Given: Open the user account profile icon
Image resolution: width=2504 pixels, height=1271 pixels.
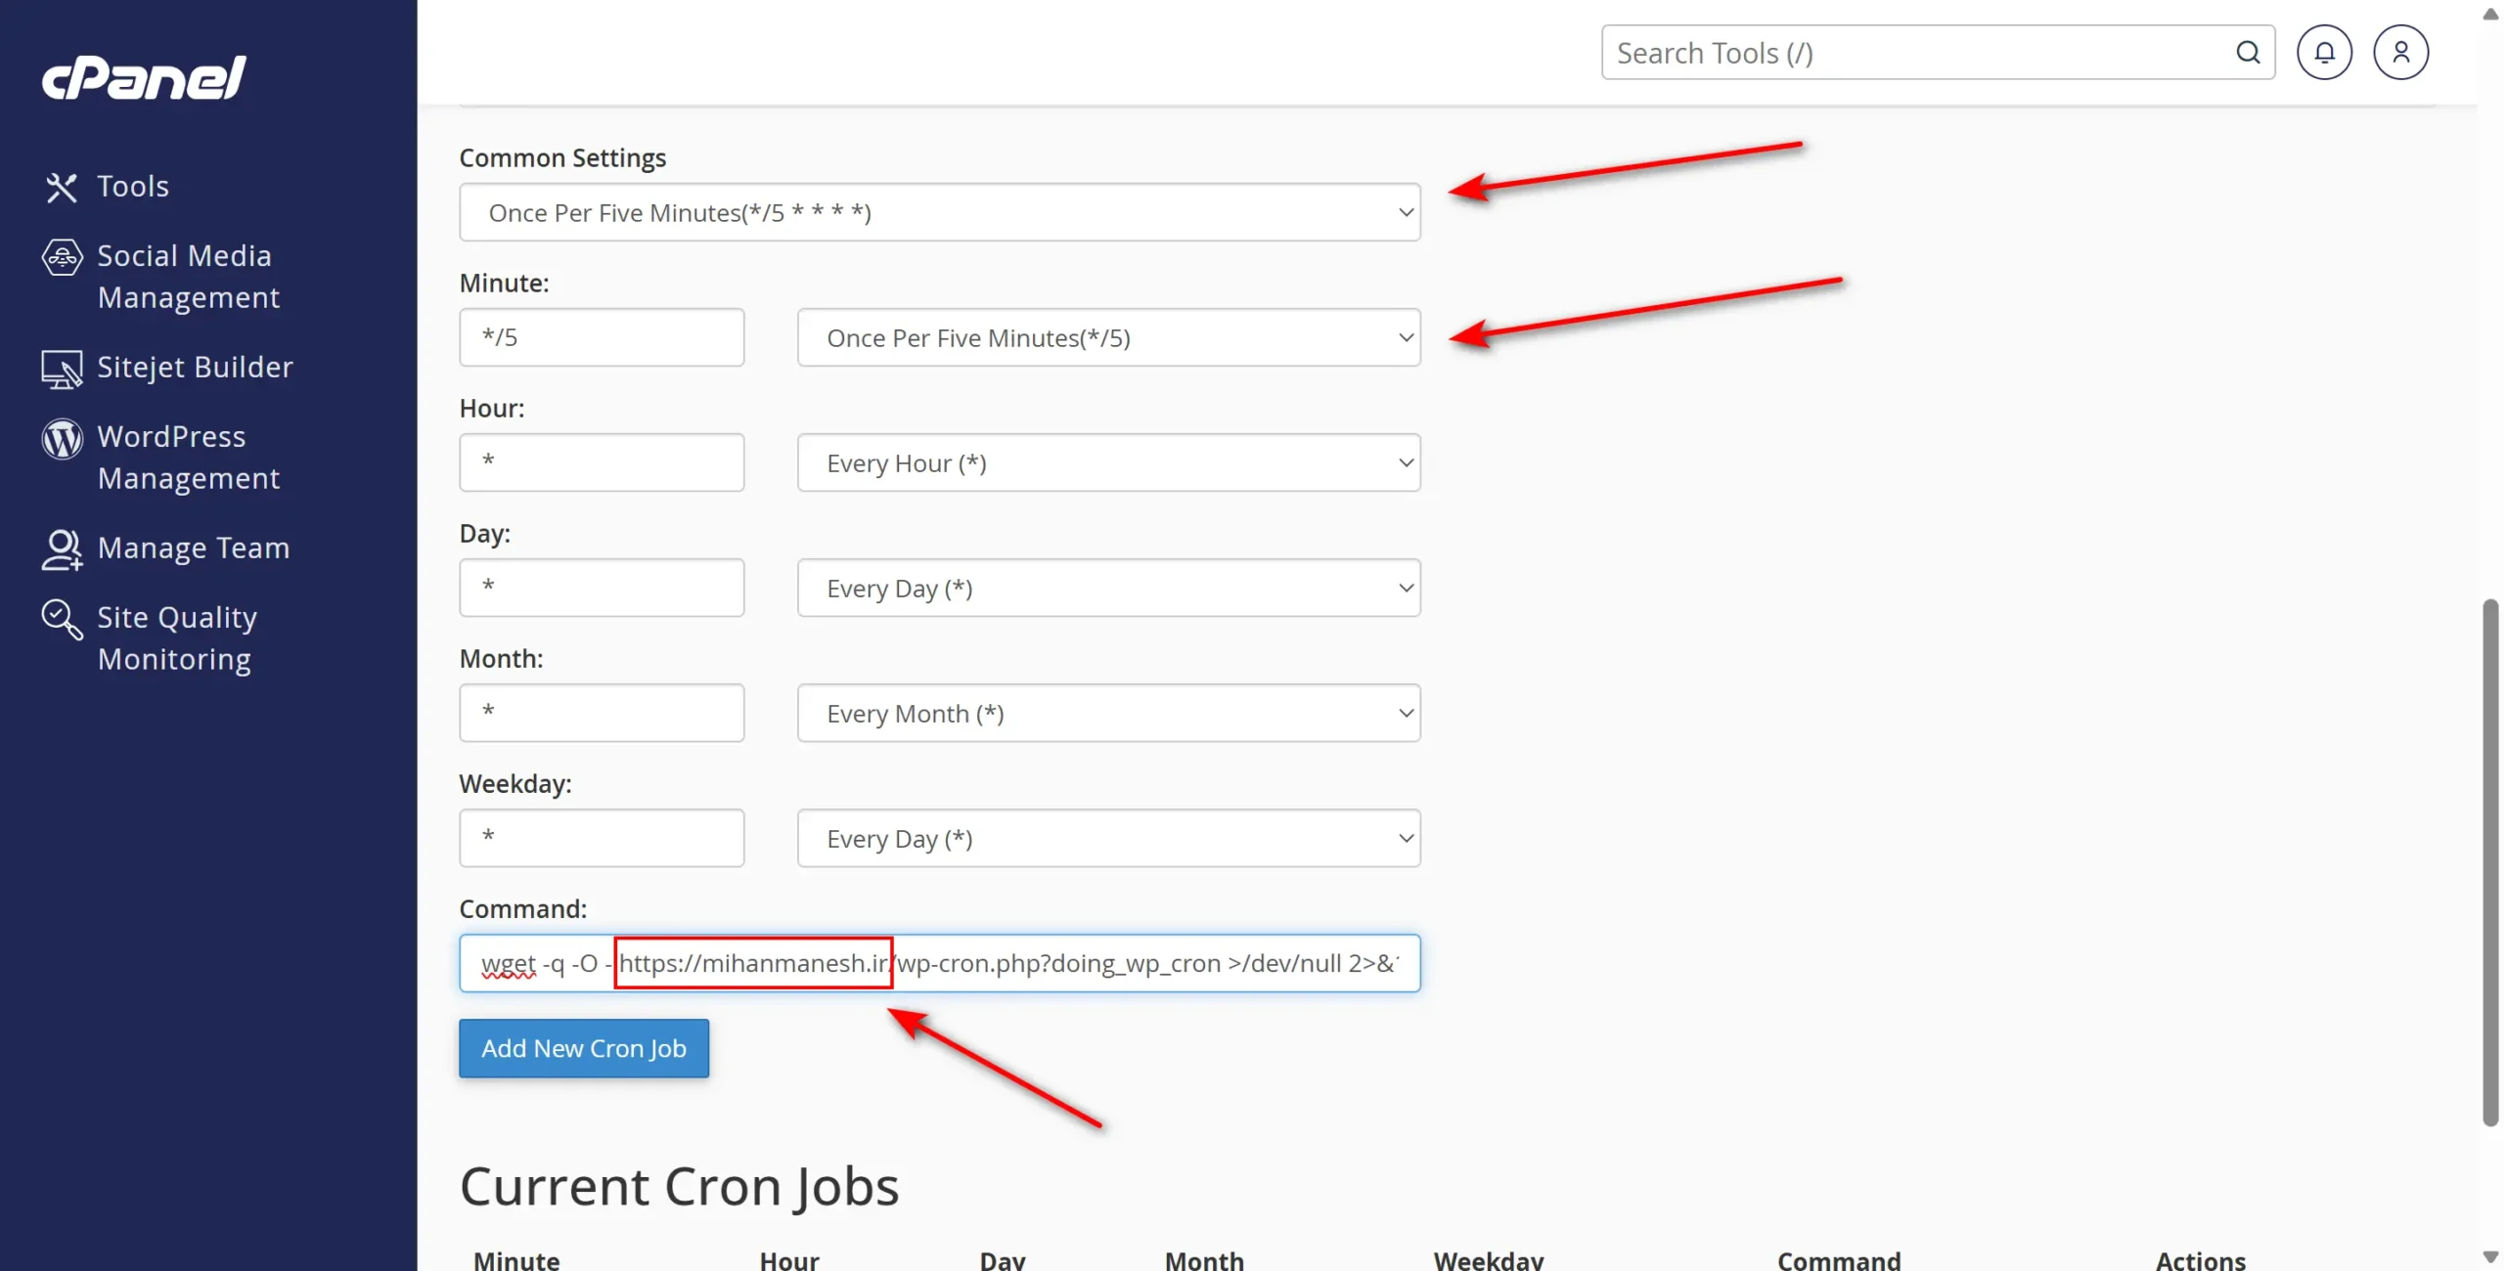Looking at the screenshot, I should 2401,52.
